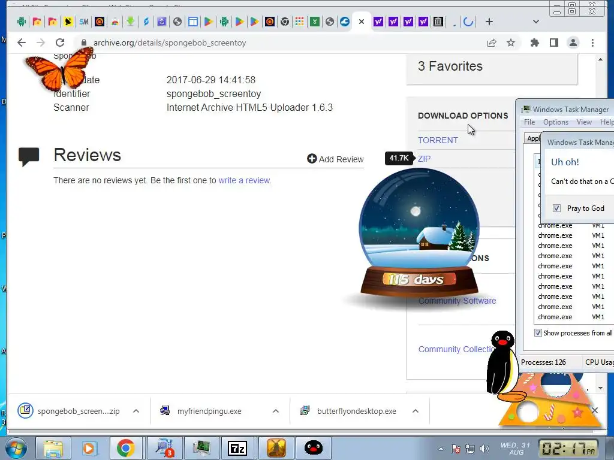This screenshot has height=460, width=614.
Task: Go back to the previous page
Action: click(x=22, y=43)
